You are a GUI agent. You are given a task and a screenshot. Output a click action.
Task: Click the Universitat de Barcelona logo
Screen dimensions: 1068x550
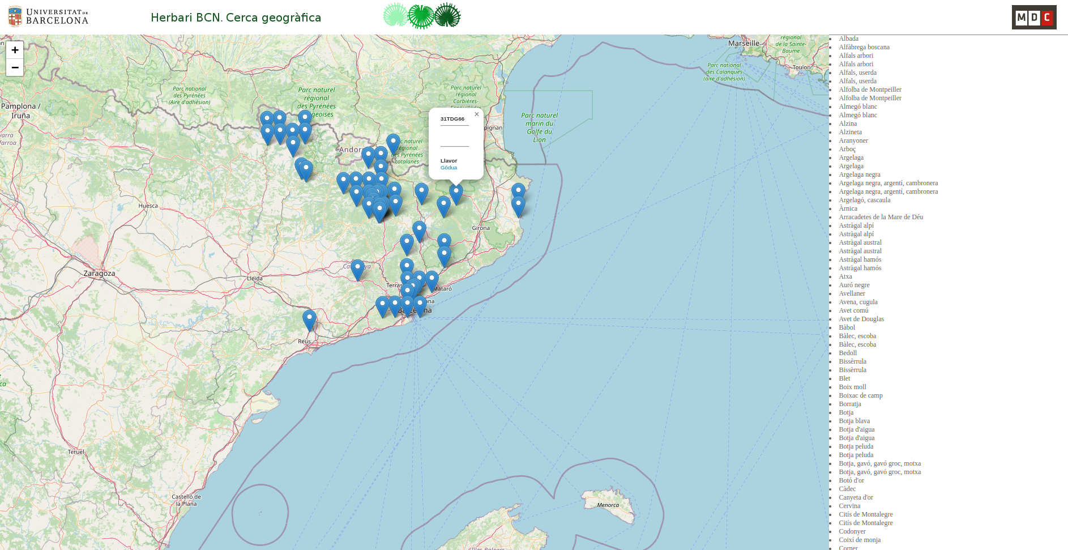(x=48, y=17)
